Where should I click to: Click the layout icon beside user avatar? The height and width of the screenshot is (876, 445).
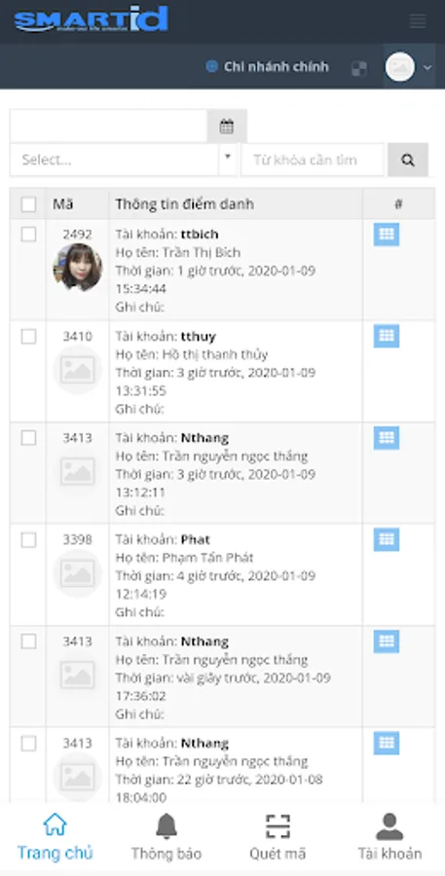click(359, 68)
